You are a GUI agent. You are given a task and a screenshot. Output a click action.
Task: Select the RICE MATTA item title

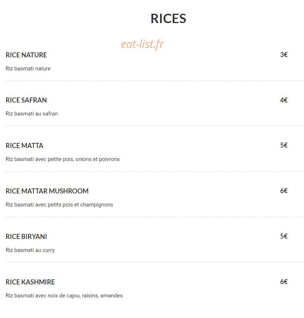pyautogui.click(x=24, y=145)
